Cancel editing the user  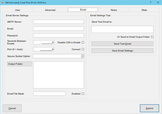[12, 108]
